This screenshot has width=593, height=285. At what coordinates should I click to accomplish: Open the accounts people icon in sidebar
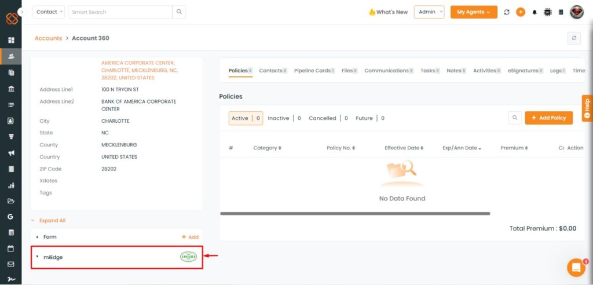coord(11,56)
